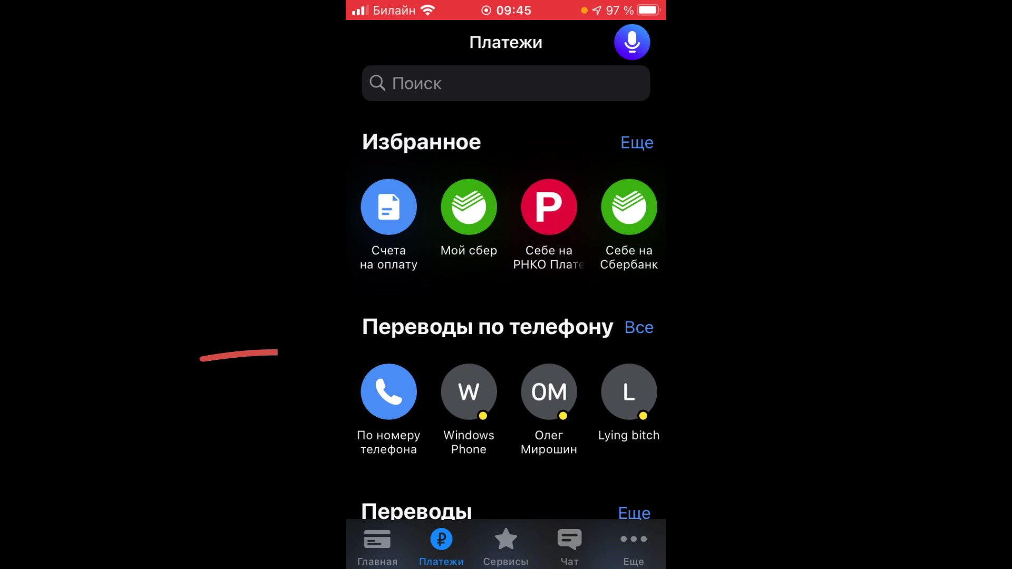Tap Lying bitch contact icon
This screenshot has width=1012, height=569.
(629, 391)
